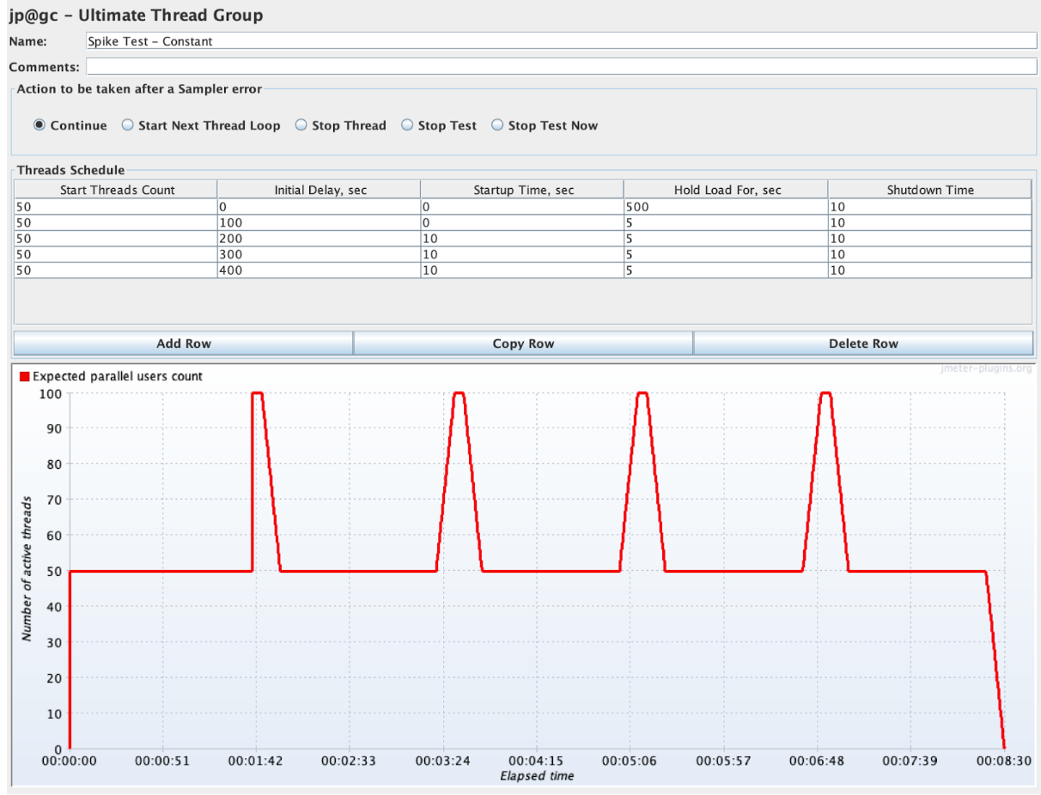1041x795 pixels.
Task: Select the 500 hold load cell
Action: point(726,207)
